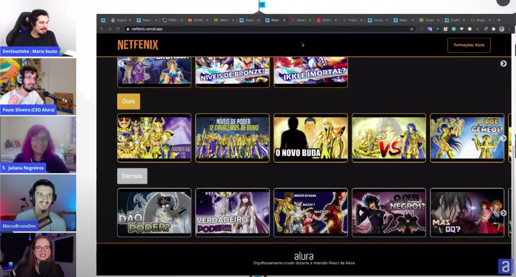516x277 pixels.
Task: Advance the Demais carousel to the right
Action: [x=504, y=213]
